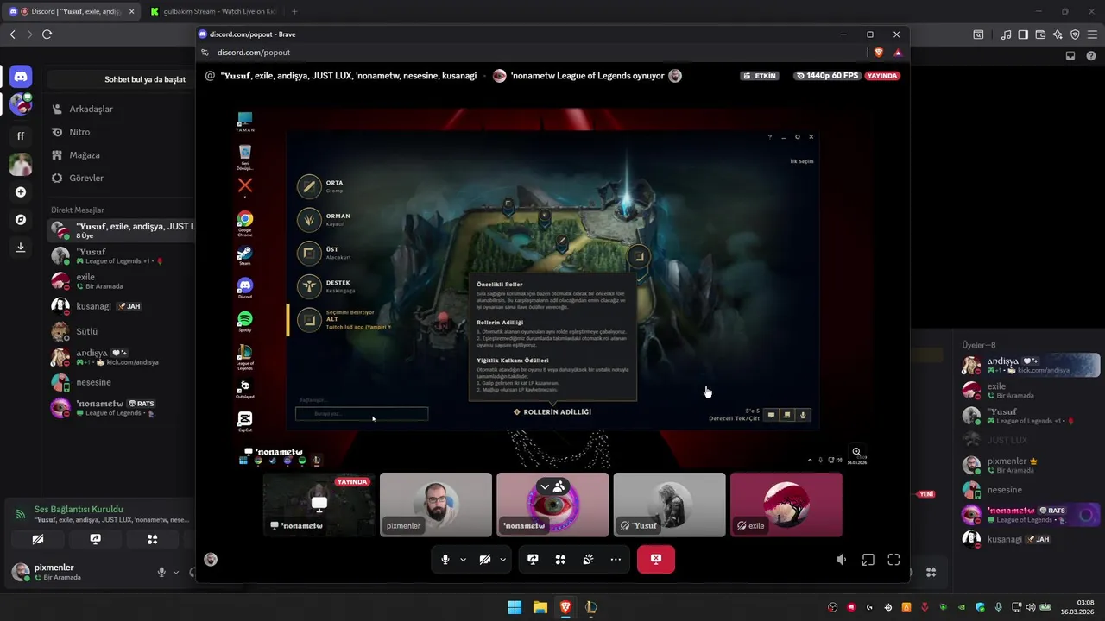Click Brave shields icon in popout address bar
This screenshot has height=621, width=1105.
pos(879,53)
